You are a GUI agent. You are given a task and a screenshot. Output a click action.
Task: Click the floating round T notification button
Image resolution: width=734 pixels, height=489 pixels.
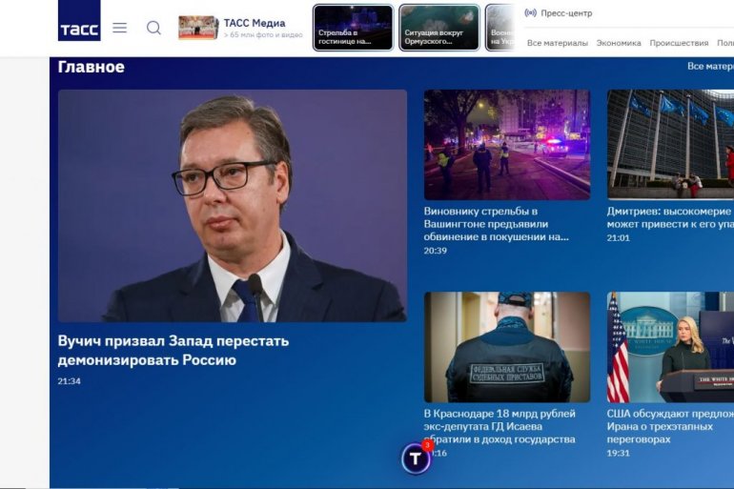point(417,458)
